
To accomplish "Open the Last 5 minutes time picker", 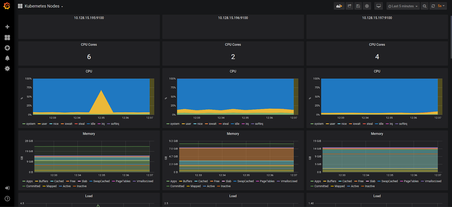I will click(x=403, y=6).
